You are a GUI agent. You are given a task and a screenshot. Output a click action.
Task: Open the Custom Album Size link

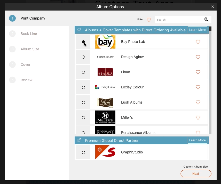[195, 167]
